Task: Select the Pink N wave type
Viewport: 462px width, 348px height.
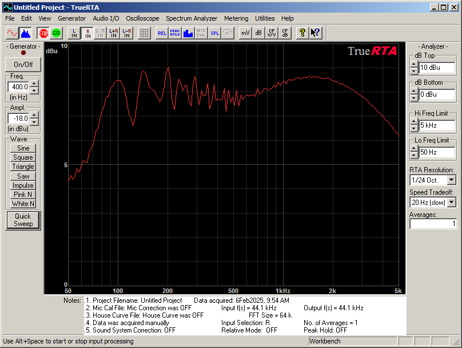Action: [x=22, y=195]
